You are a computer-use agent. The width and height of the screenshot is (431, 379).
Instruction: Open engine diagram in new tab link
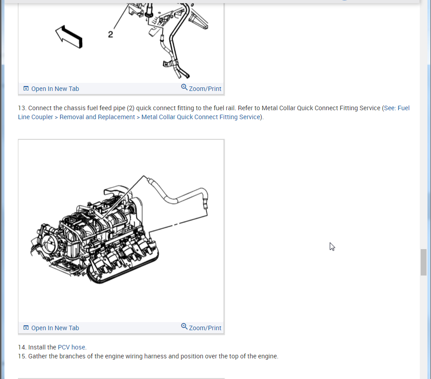(55, 328)
